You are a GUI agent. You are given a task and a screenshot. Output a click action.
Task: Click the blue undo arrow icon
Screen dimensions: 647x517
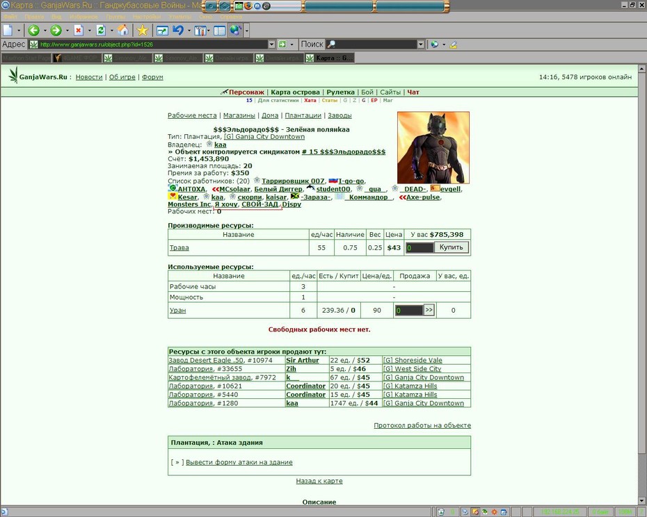coord(178,30)
